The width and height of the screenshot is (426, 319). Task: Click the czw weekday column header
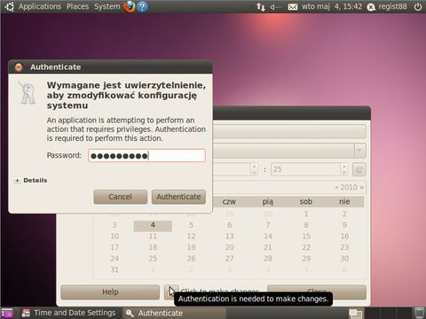(229, 202)
